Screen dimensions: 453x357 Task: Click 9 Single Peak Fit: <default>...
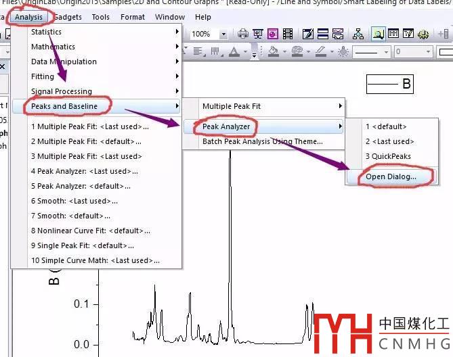coord(97,245)
